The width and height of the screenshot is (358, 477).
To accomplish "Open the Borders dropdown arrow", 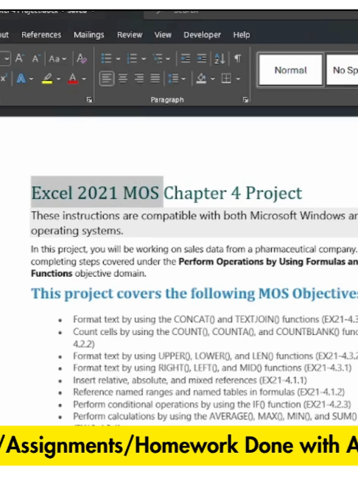I will (x=238, y=79).
